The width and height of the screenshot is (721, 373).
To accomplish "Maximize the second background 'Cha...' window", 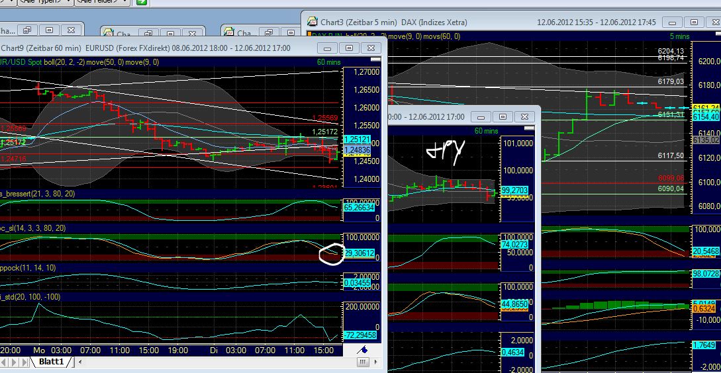I will [x=170, y=33].
